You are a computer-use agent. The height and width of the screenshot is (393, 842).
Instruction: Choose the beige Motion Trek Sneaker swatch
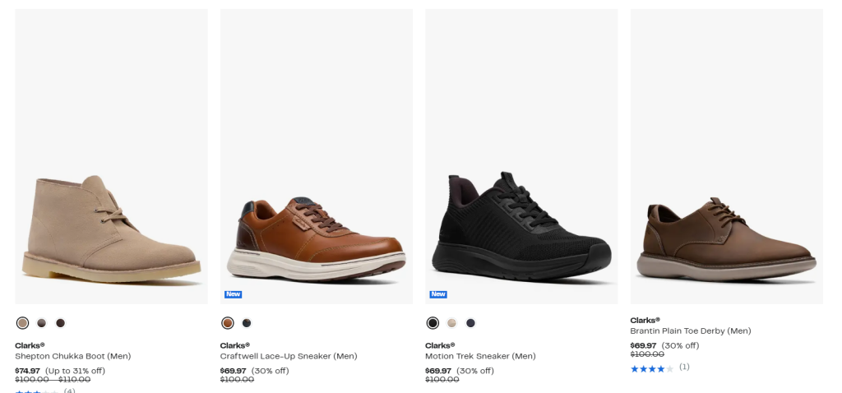tap(451, 323)
